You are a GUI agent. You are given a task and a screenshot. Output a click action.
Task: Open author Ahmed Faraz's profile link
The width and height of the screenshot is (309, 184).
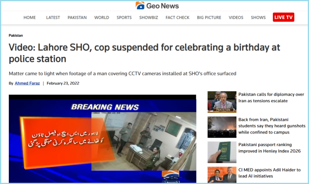coord(27,83)
